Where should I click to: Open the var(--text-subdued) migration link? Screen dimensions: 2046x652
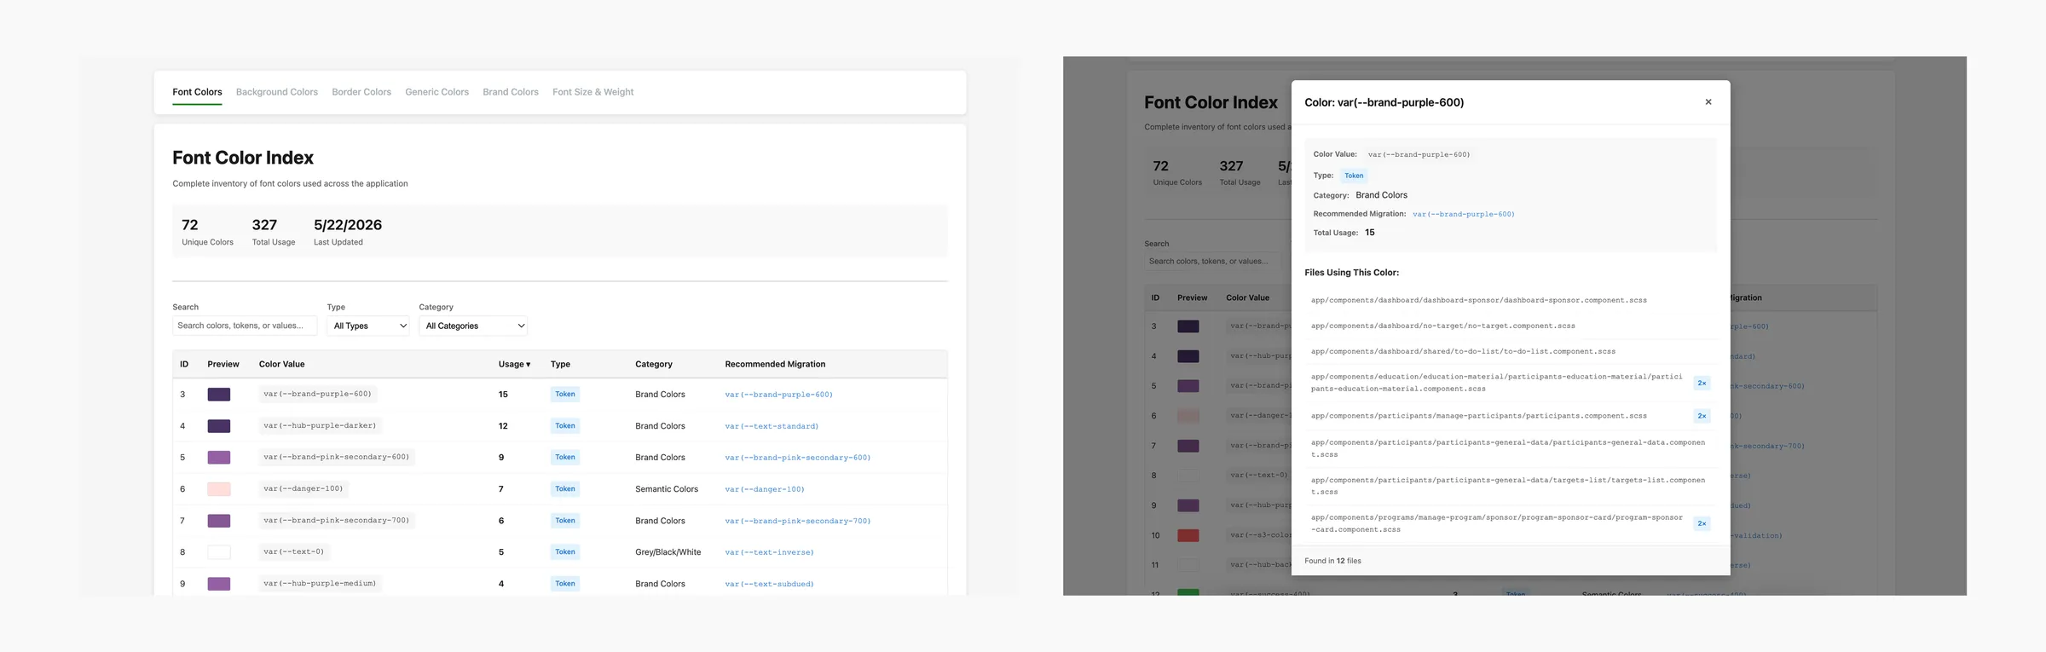pos(770,584)
